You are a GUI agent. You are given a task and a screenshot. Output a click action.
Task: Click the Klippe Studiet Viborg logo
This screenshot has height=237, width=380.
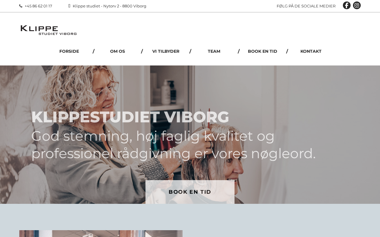[49, 30]
